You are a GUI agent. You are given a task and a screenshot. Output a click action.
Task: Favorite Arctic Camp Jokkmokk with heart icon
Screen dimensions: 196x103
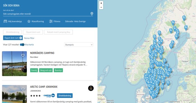click(23, 89)
